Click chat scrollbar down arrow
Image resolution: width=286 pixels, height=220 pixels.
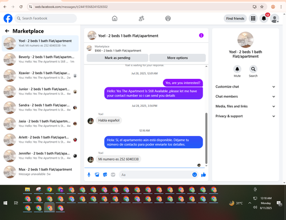coord(206,166)
